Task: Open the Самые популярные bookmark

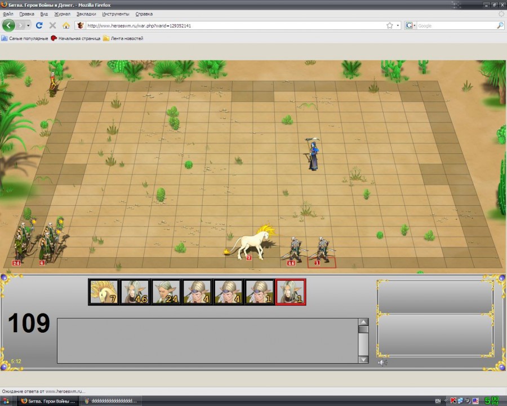Action: coord(25,38)
